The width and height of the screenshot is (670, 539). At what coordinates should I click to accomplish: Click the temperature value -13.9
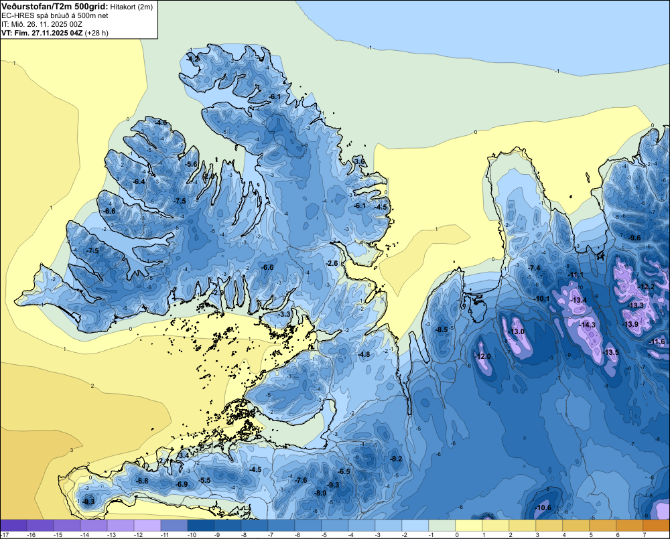(x=630, y=324)
